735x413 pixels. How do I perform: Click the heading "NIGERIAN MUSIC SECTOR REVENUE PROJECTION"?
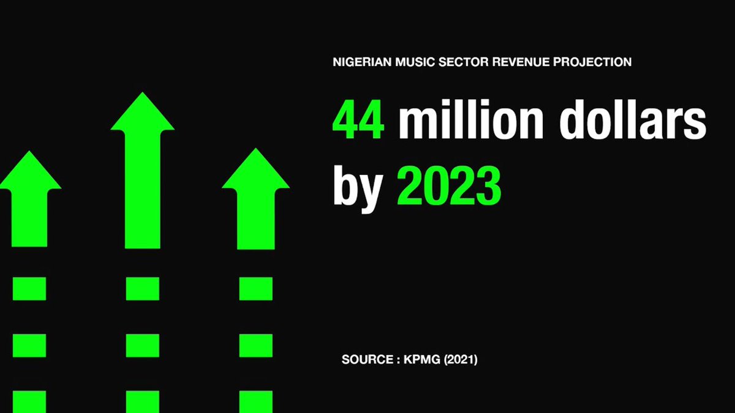(482, 62)
